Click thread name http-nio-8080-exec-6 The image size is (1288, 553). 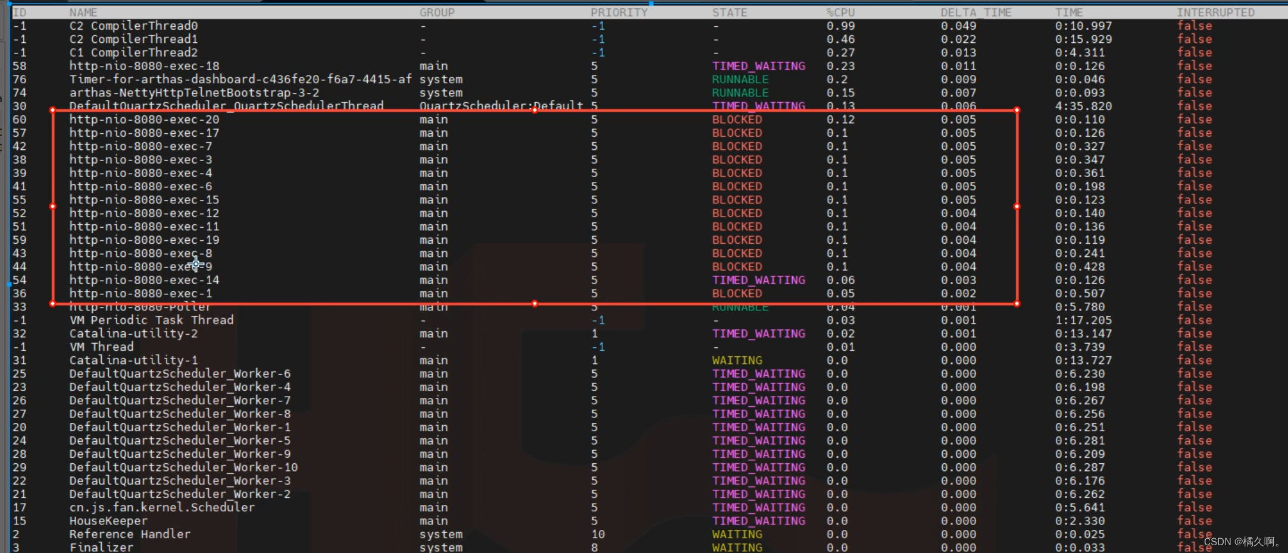point(140,187)
